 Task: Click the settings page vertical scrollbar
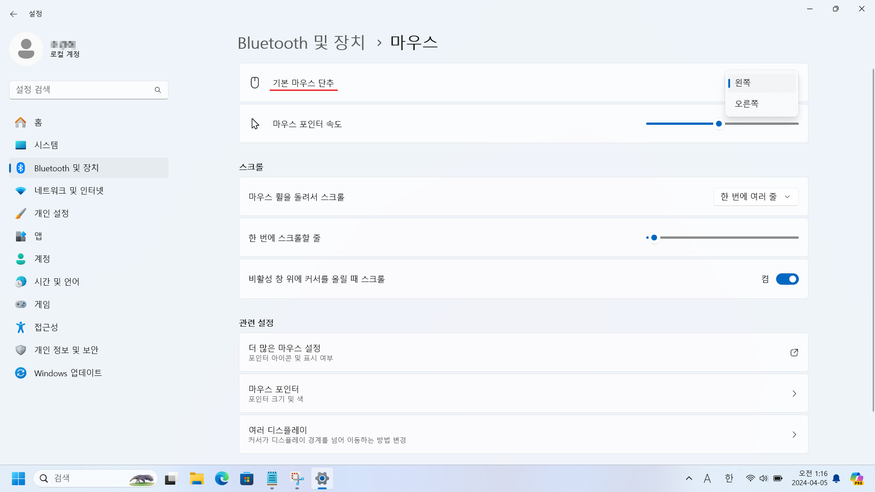pos(873,239)
